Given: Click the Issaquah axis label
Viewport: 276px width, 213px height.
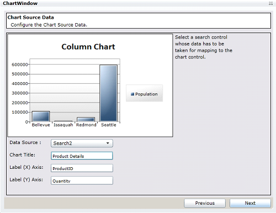Looking at the screenshot, I should [63, 125].
